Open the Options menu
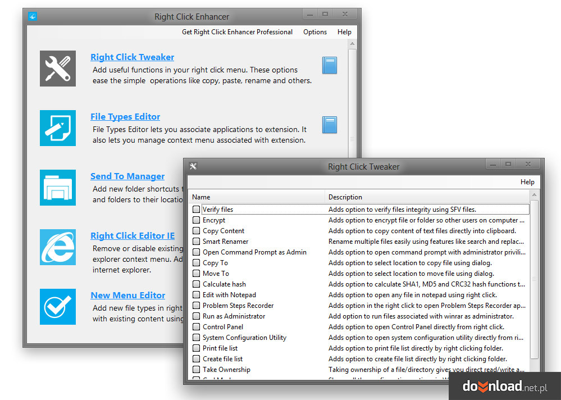 coord(315,32)
